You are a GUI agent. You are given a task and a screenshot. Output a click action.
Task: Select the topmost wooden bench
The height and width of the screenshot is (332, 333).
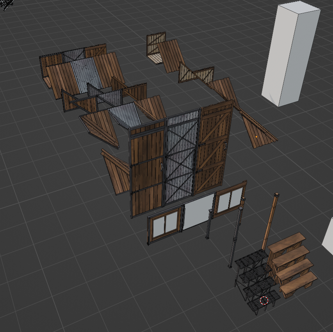click(x=286, y=244)
